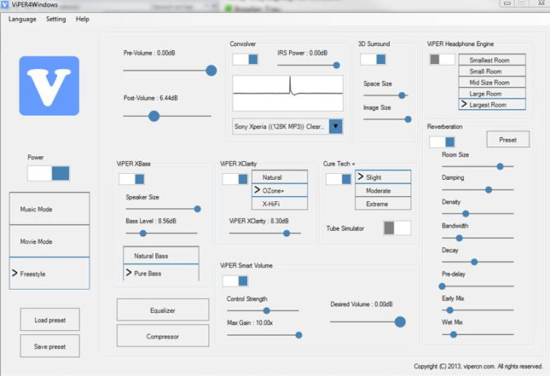550x376 pixels.
Task: Open the Equalizer
Action: [x=163, y=310]
